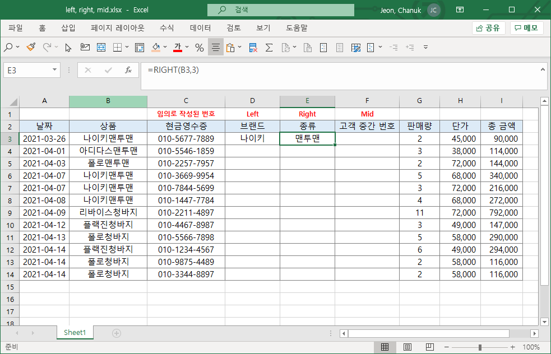This screenshot has width=551, height=354.
Task: Click the increase indent icon
Action: [410, 48]
